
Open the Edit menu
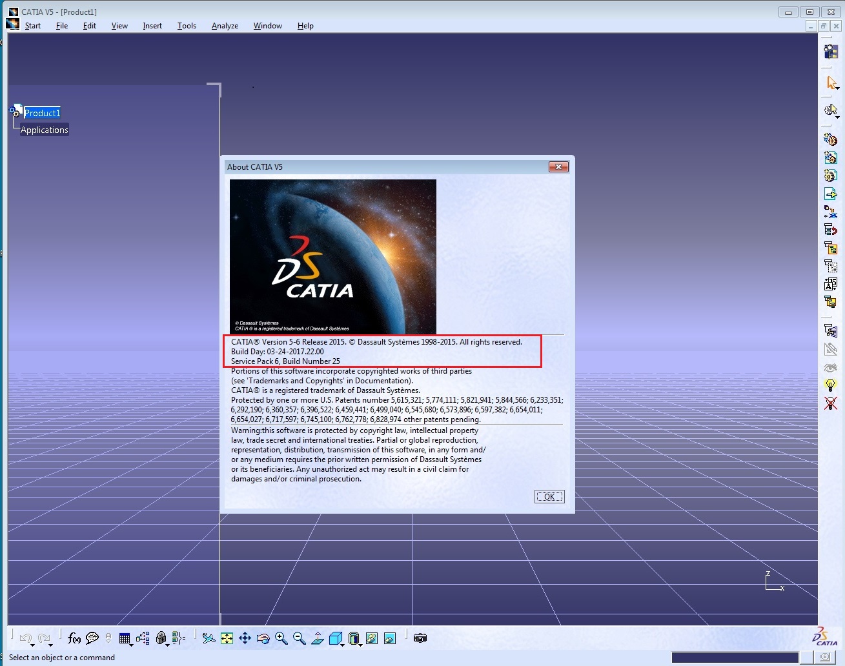click(90, 26)
